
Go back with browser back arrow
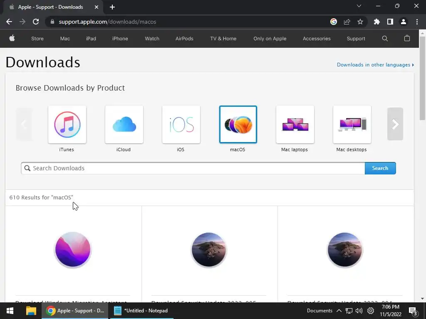pyautogui.click(x=9, y=22)
